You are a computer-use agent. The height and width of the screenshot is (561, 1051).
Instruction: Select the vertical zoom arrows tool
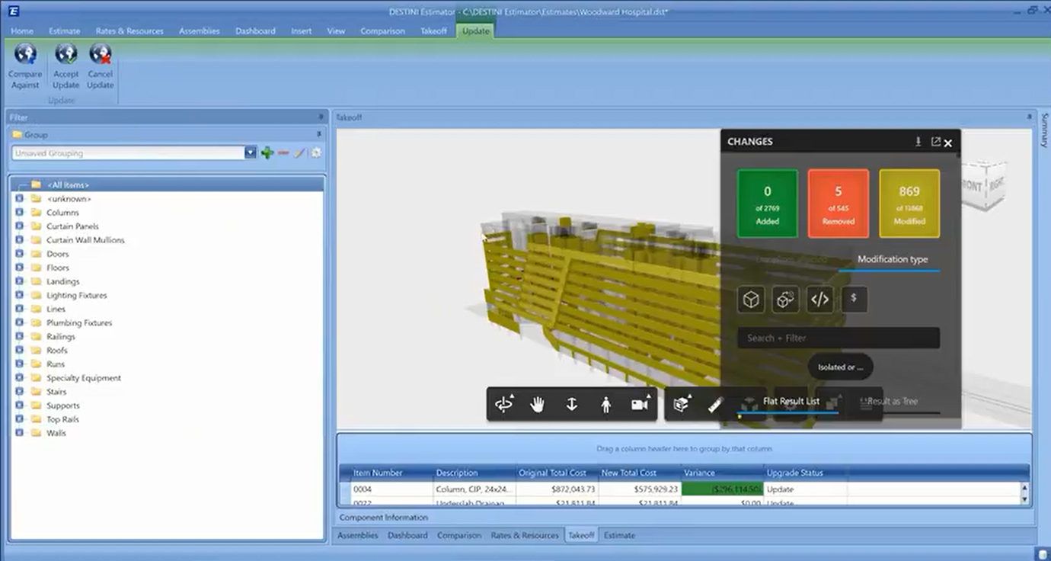point(572,405)
